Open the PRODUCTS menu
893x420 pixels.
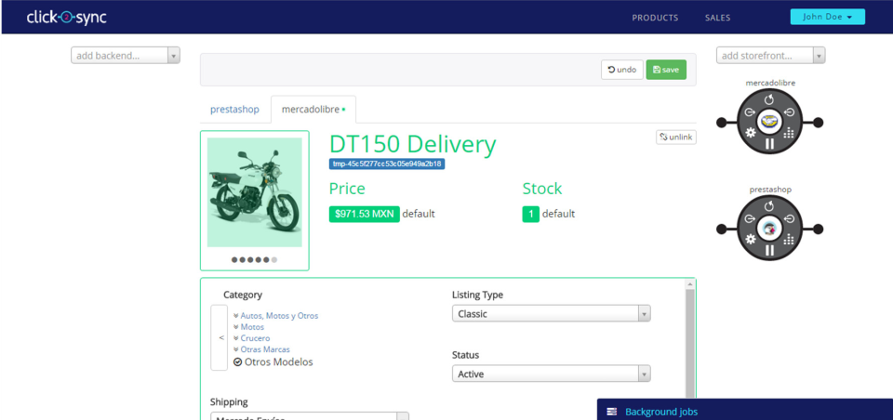(x=655, y=18)
